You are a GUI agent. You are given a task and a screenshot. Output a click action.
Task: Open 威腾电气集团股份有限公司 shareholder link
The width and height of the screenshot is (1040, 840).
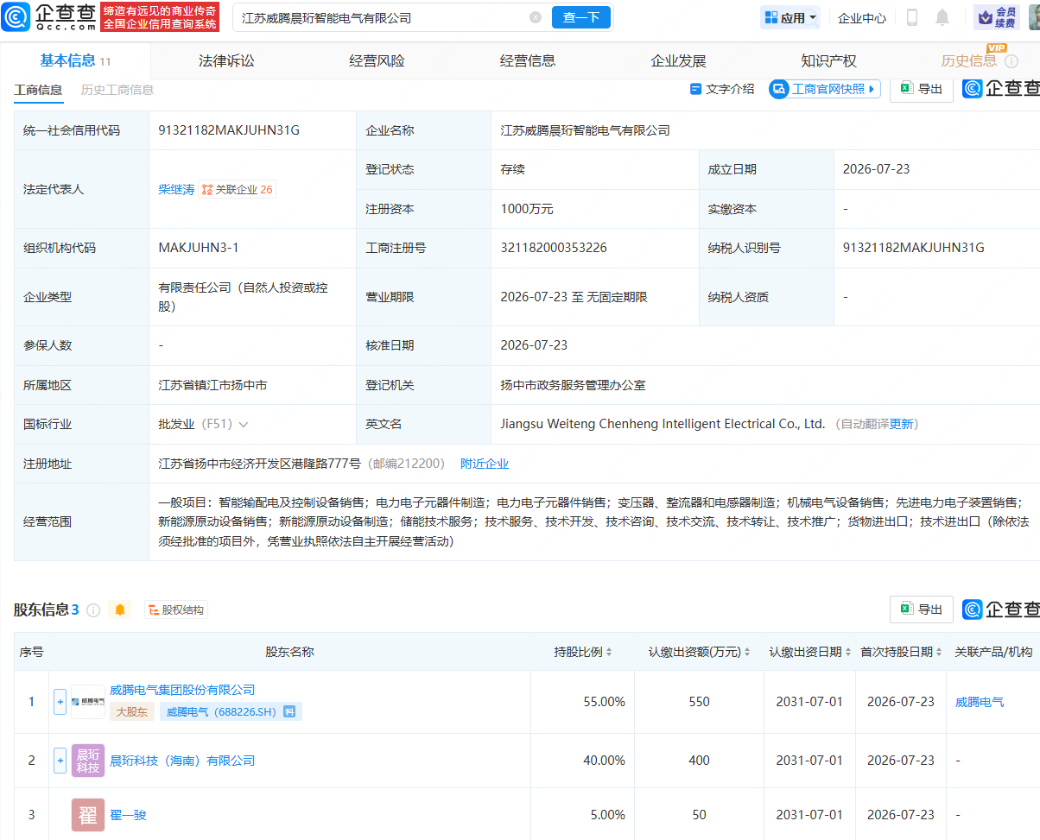[182, 690]
